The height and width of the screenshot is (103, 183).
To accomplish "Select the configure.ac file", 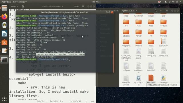I will [138, 68].
